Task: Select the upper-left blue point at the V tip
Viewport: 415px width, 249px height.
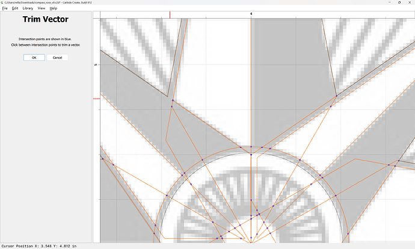Action: pyautogui.click(x=173, y=100)
